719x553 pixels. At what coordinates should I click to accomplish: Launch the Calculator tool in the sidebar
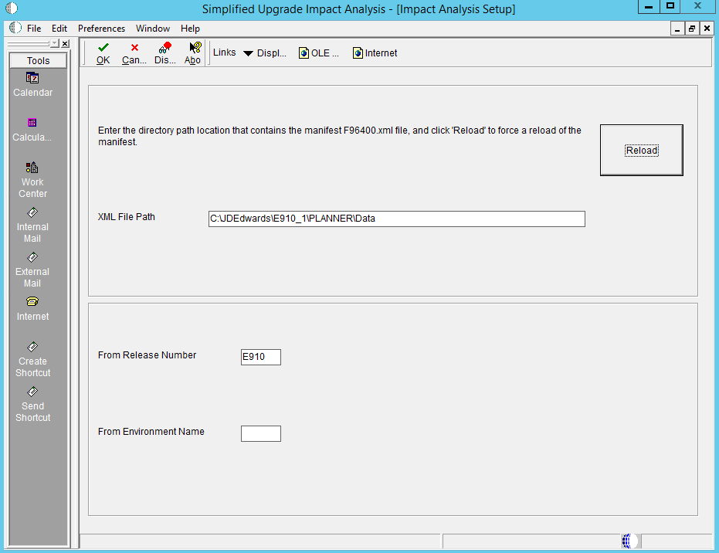click(x=32, y=130)
